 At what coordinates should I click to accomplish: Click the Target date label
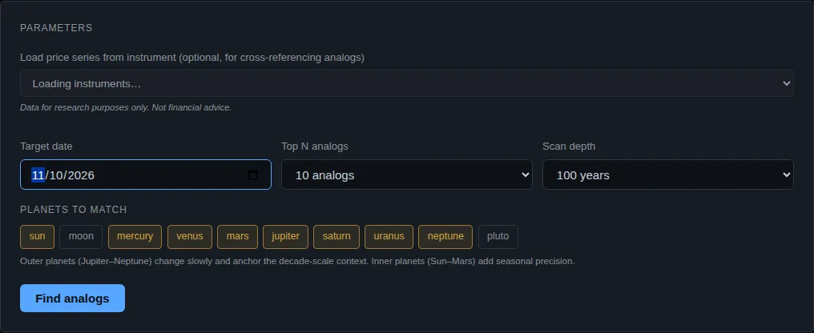46,146
